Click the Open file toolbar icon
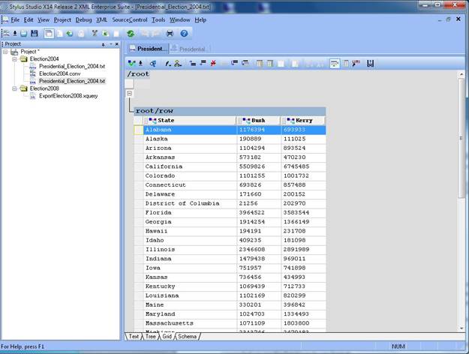Image resolution: width=469 pixels, height=354 pixels. click(23, 34)
